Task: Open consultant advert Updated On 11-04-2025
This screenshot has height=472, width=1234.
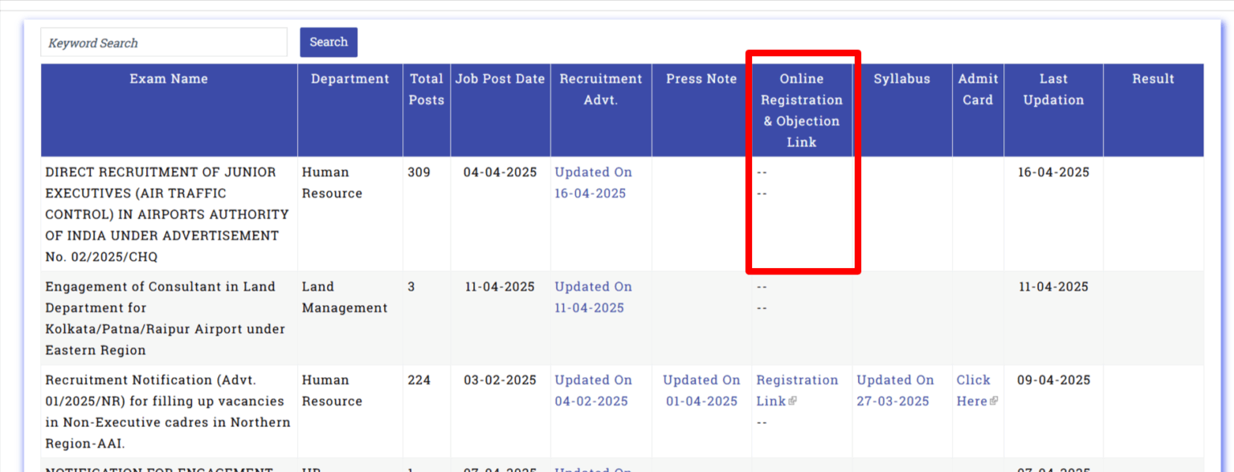Action: click(x=593, y=297)
